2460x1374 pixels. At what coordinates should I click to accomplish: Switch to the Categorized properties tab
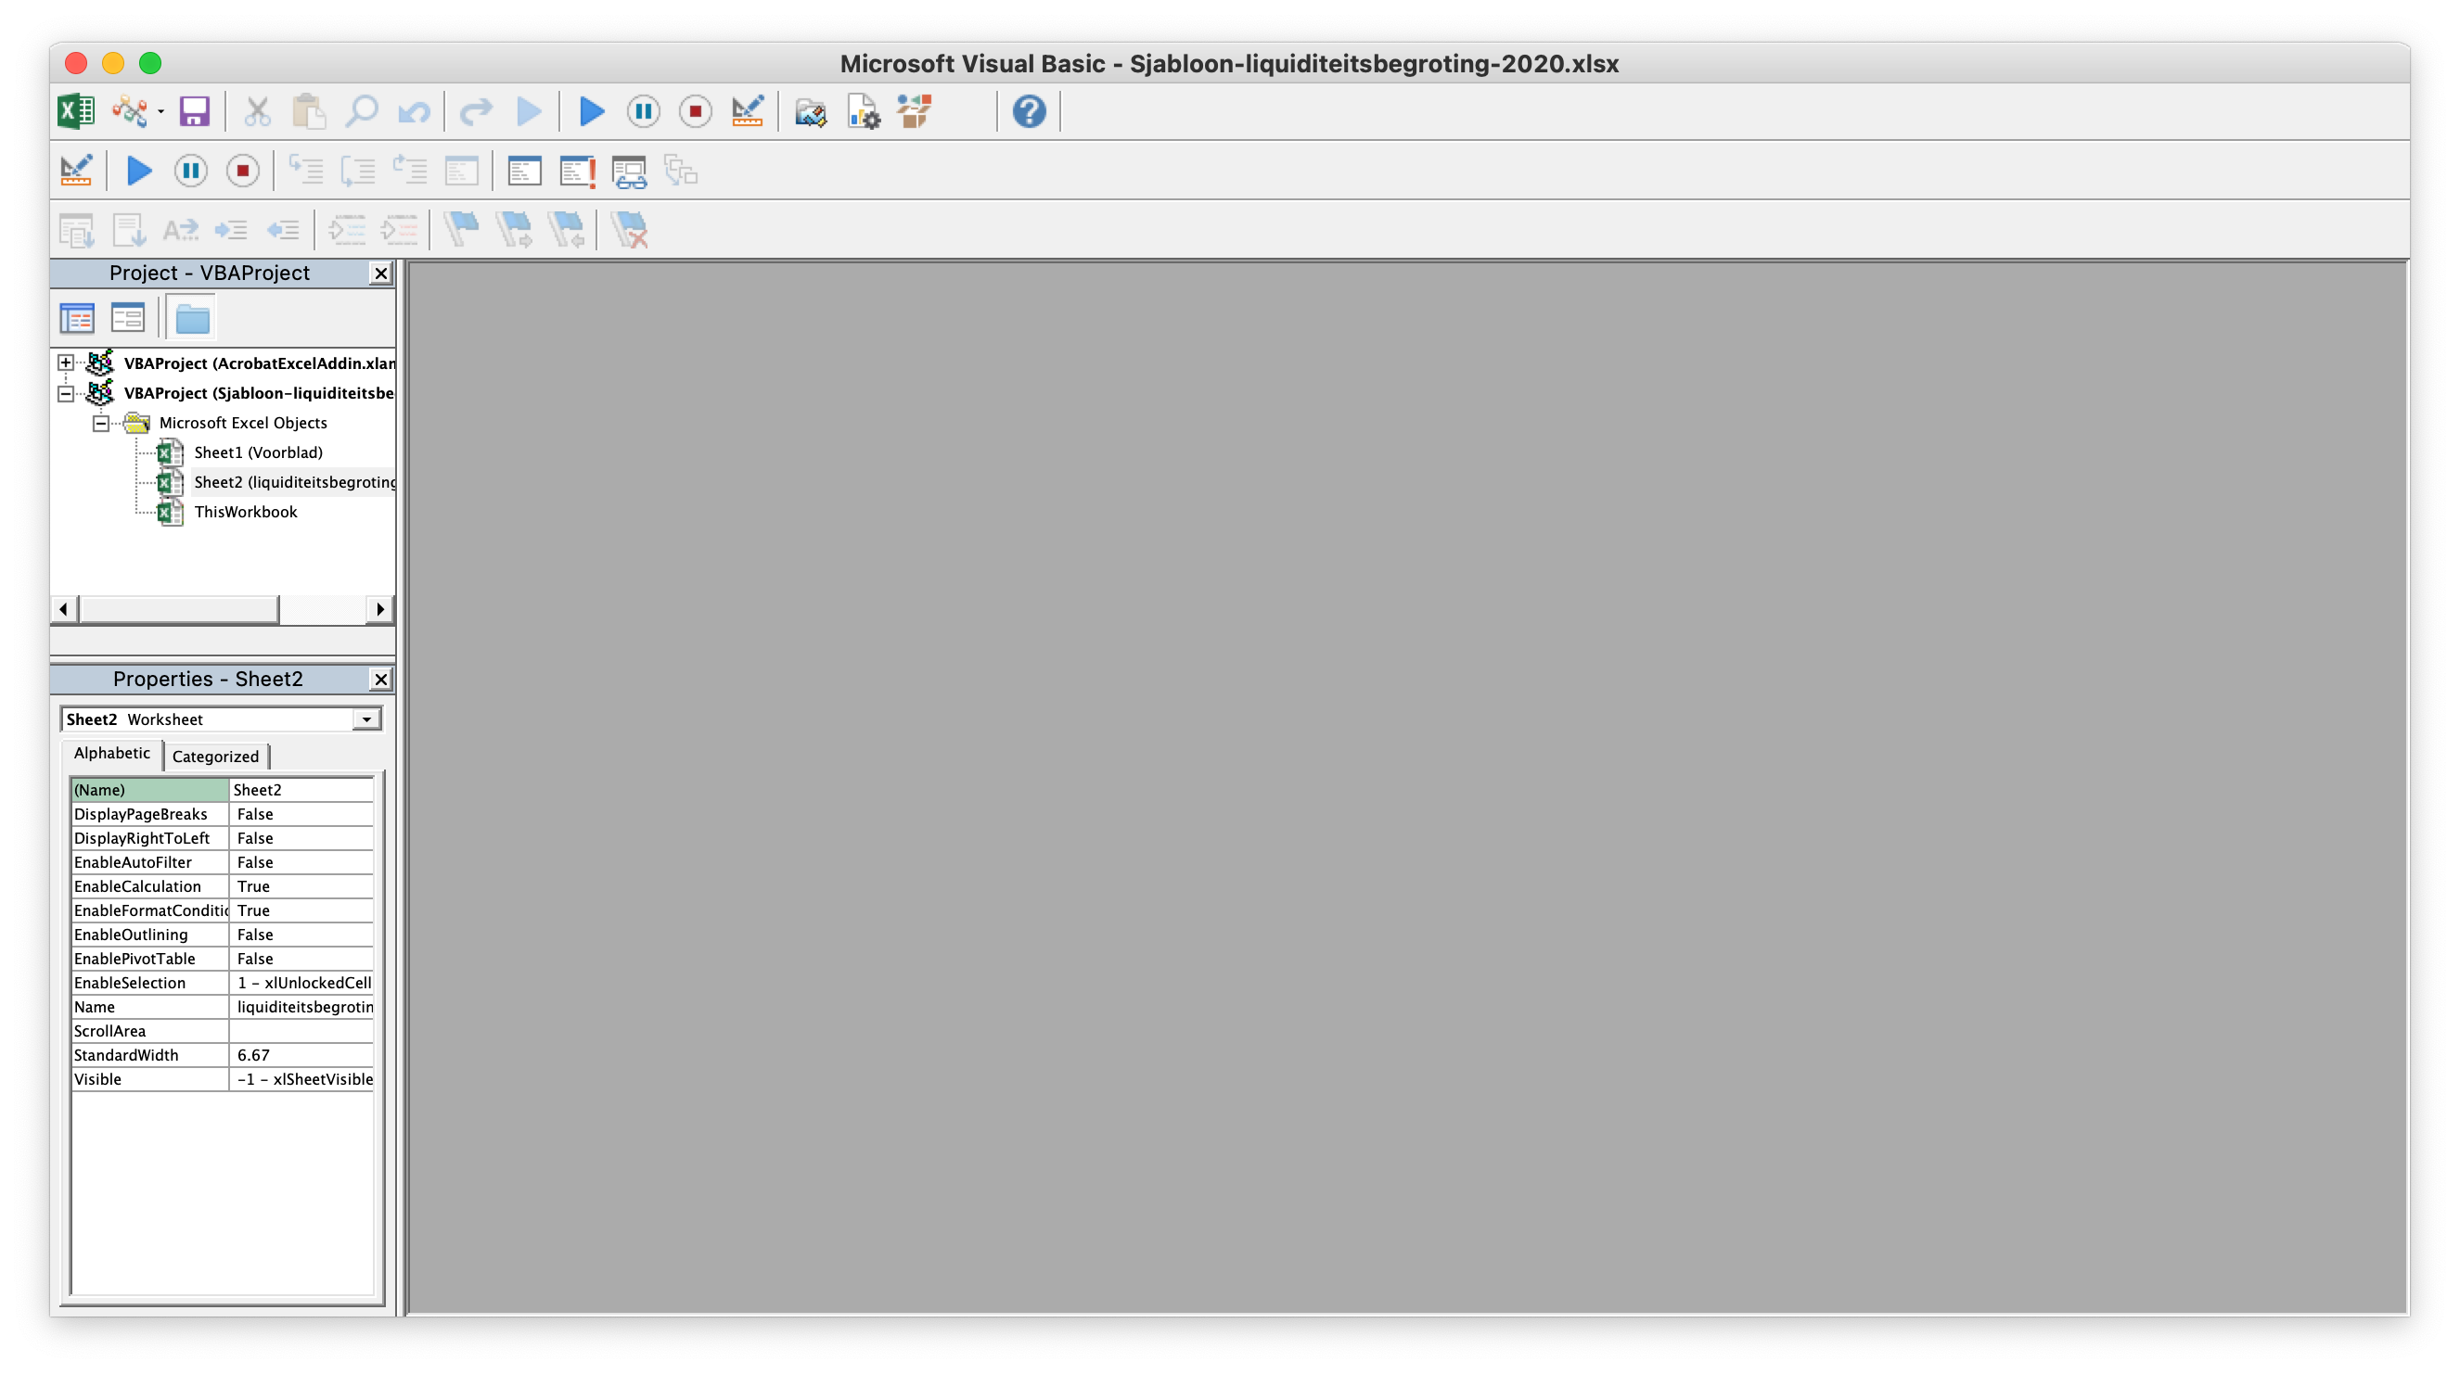coord(215,756)
